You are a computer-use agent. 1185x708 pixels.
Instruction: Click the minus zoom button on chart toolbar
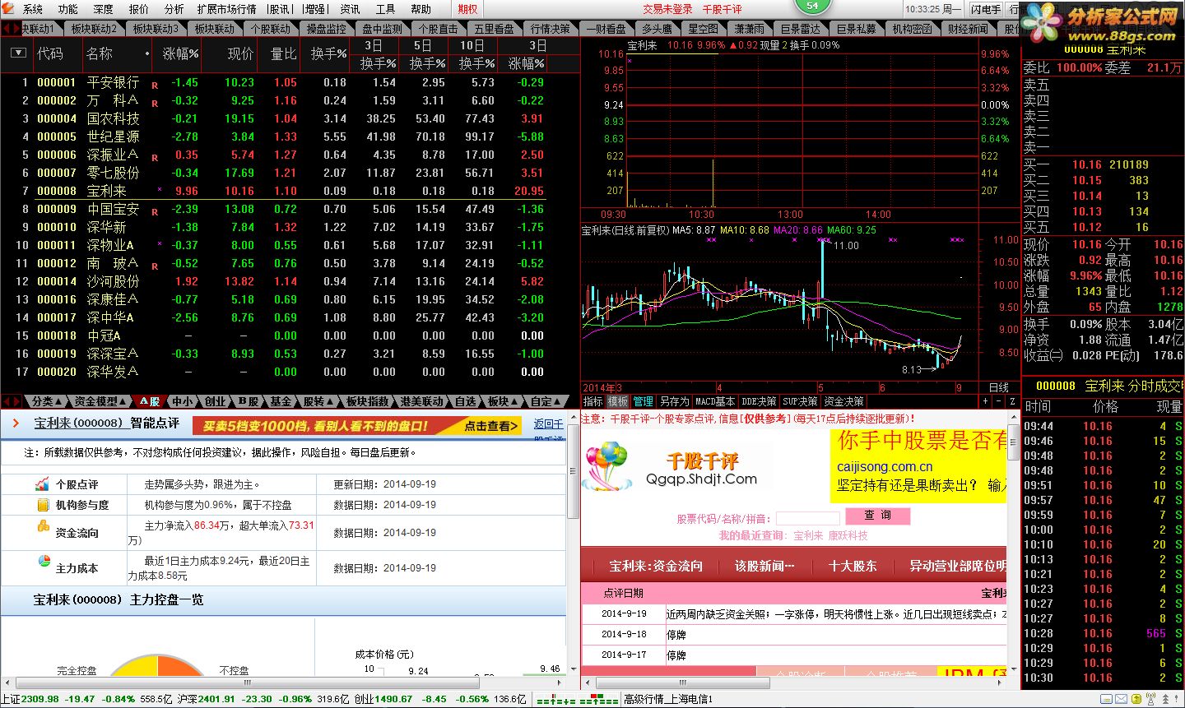[x=999, y=401]
